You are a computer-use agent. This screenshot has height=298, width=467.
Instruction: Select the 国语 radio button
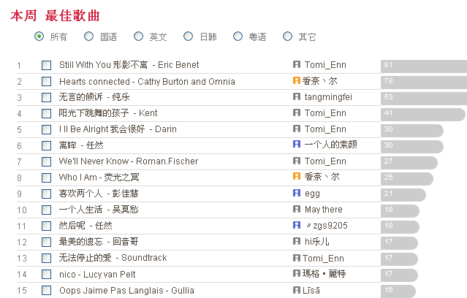pos(88,37)
